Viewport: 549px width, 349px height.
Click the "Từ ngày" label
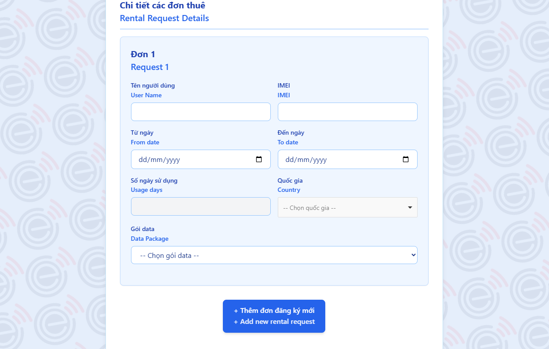click(x=142, y=132)
